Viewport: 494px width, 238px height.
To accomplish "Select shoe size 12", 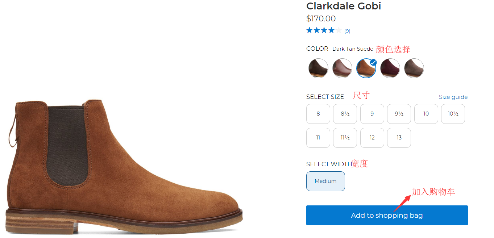I will point(372,138).
